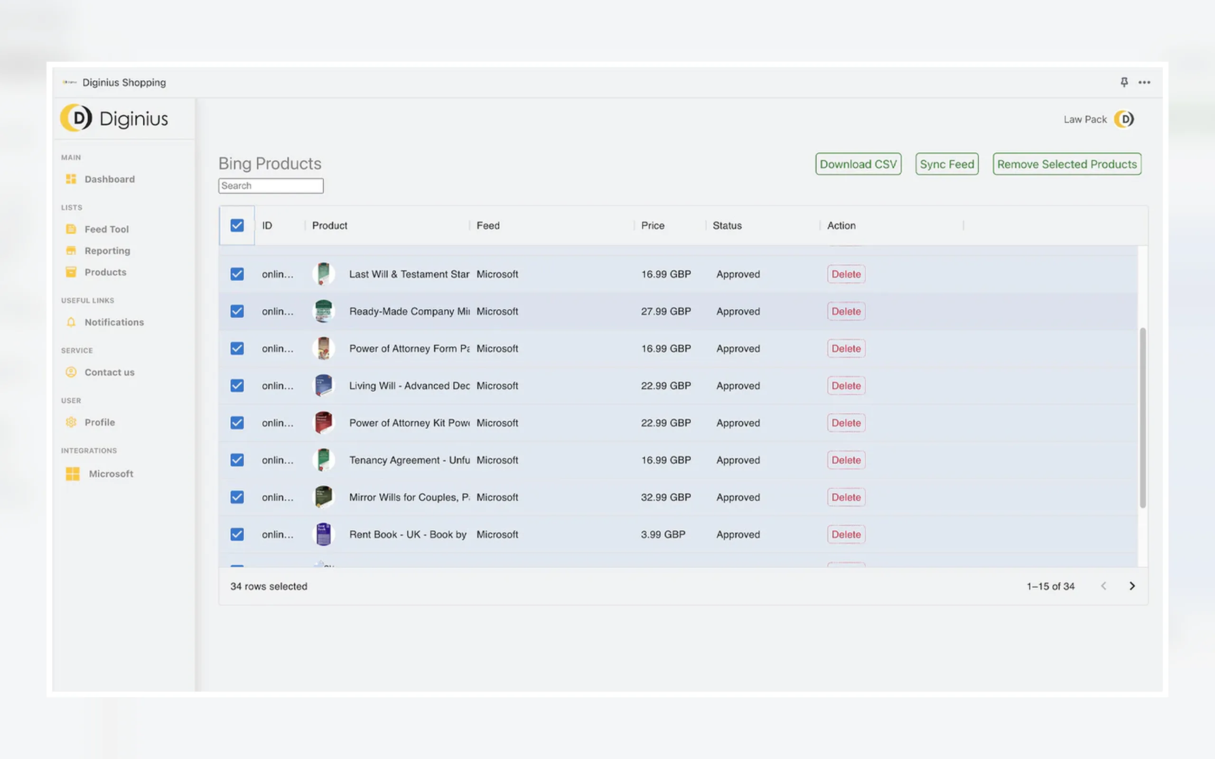
Task: Click the 32.99 GBP price cell
Action: 666,497
